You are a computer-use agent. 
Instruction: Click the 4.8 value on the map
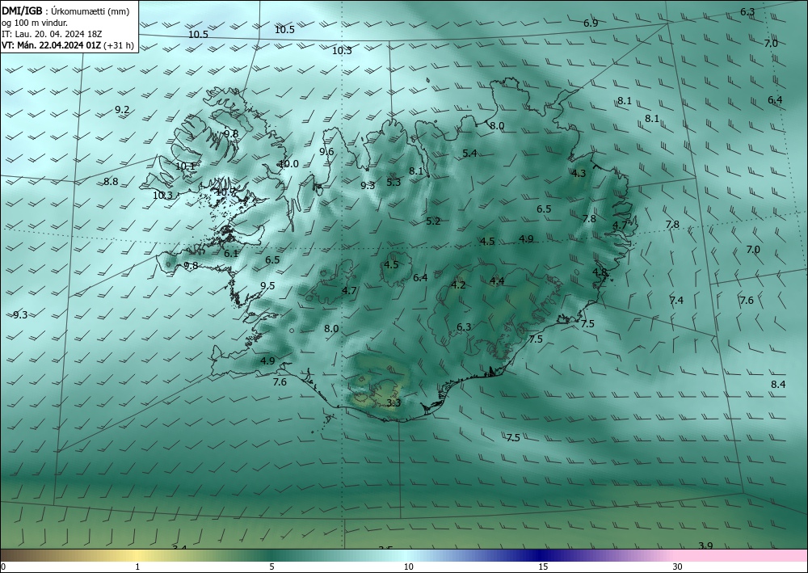600,272
